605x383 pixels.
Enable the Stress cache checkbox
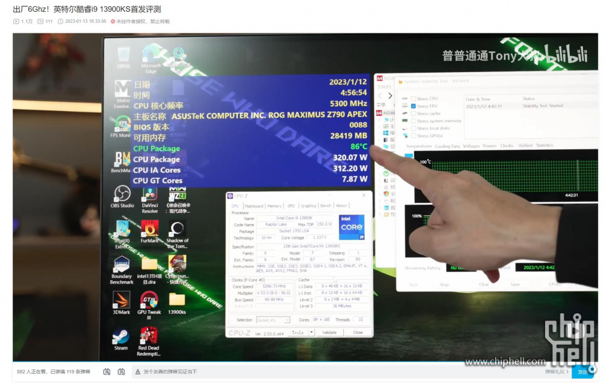pyautogui.click(x=413, y=113)
